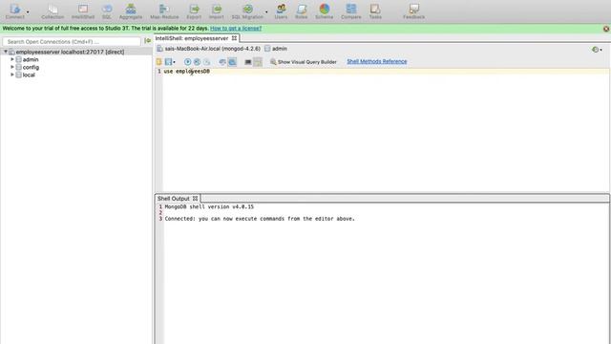
Task: Select employeesserver localhost:27017 in the tree
Action: 70,52
